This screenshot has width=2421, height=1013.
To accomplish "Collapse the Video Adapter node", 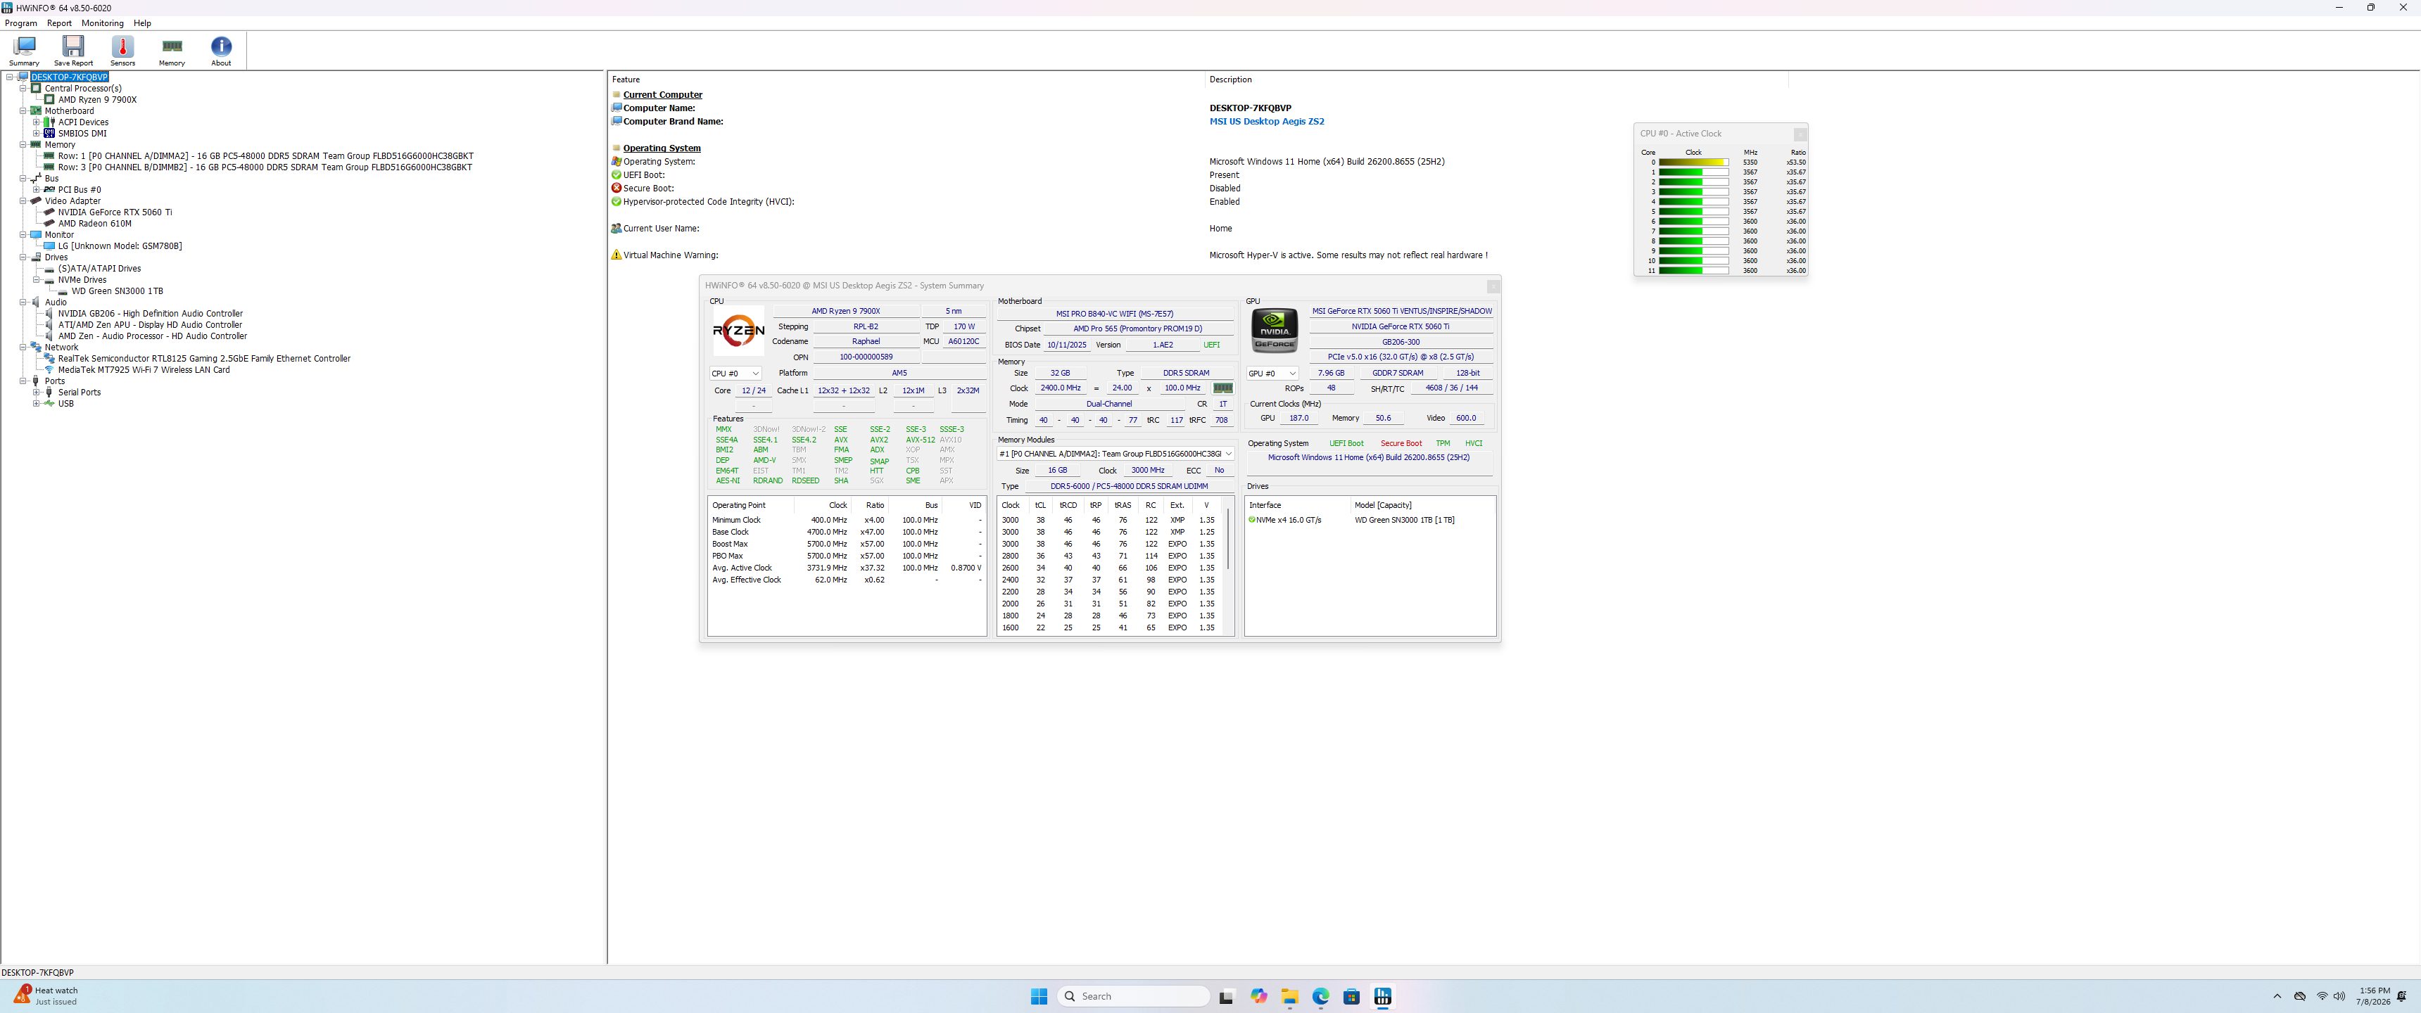I will (x=23, y=201).
